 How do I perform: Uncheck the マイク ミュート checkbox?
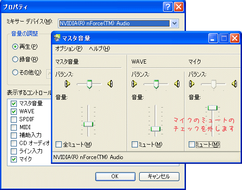[x=192, y=144]
